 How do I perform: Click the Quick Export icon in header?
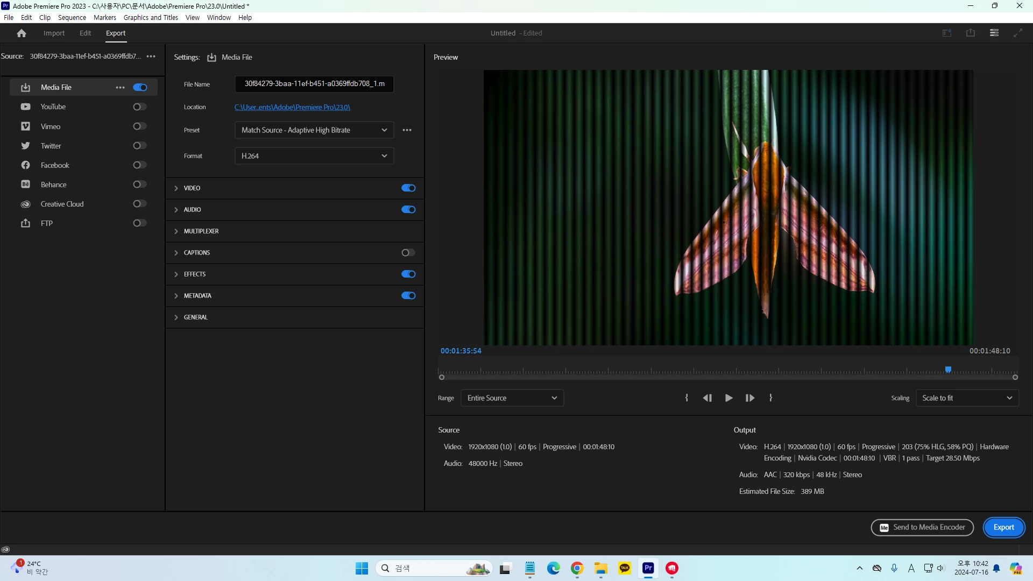970,33
